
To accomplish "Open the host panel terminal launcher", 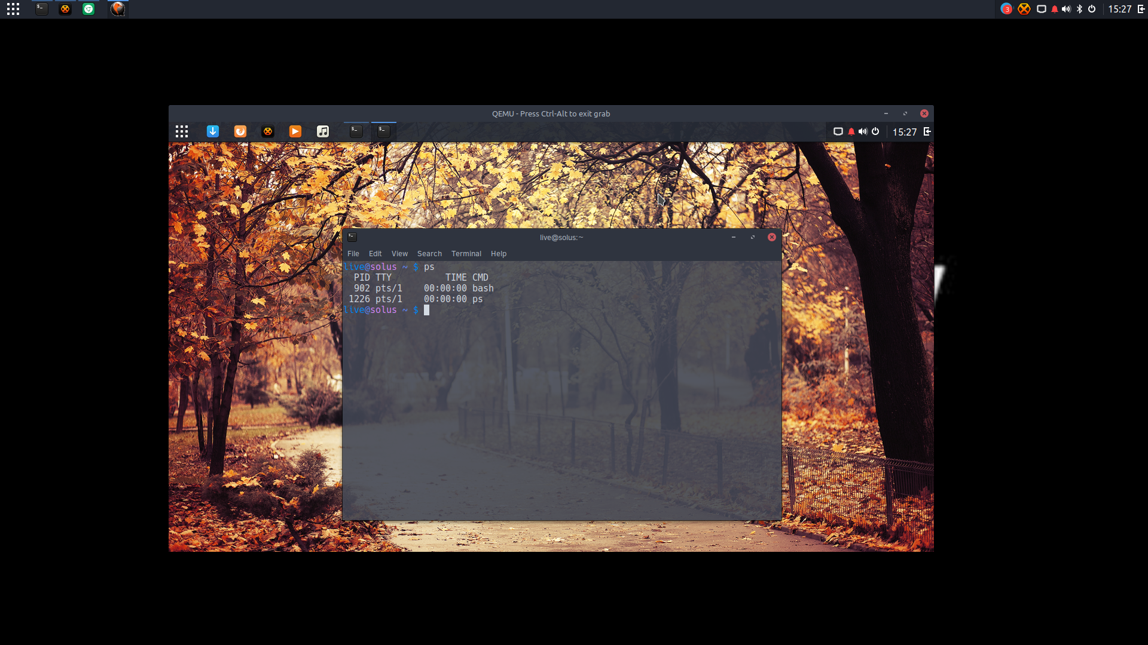I will (41, 9).
